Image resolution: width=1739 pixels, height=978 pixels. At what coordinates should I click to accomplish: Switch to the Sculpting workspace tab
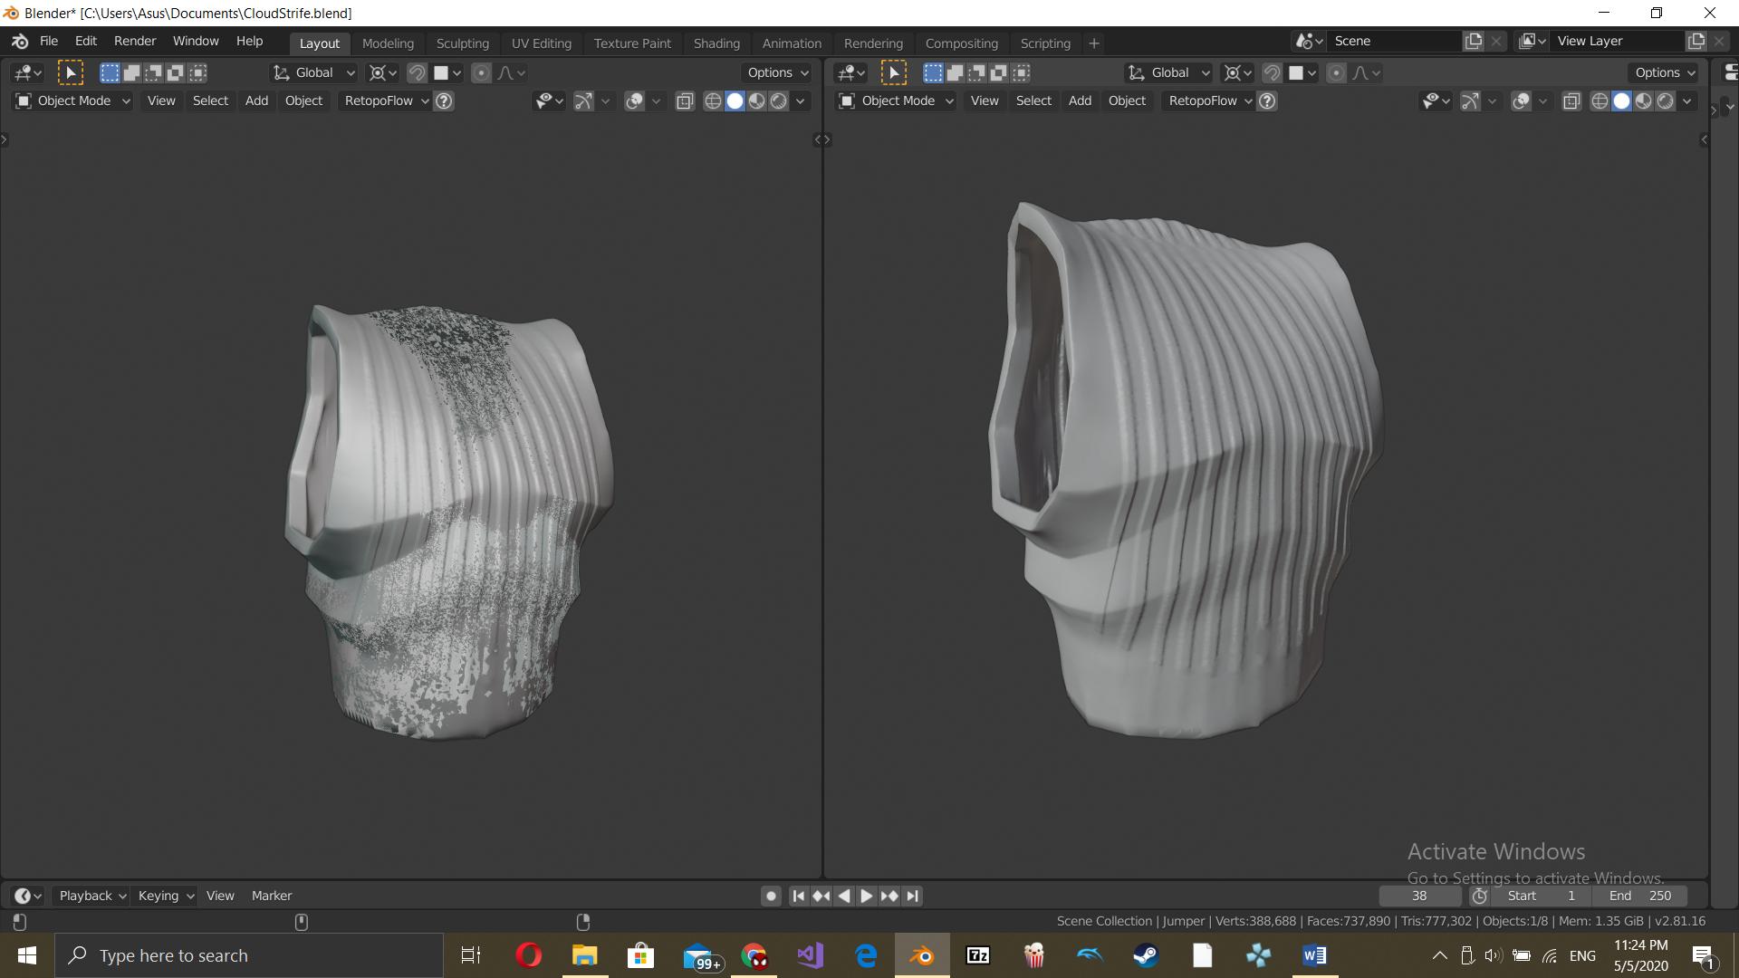pyautogui.click(x=462, y=43)
